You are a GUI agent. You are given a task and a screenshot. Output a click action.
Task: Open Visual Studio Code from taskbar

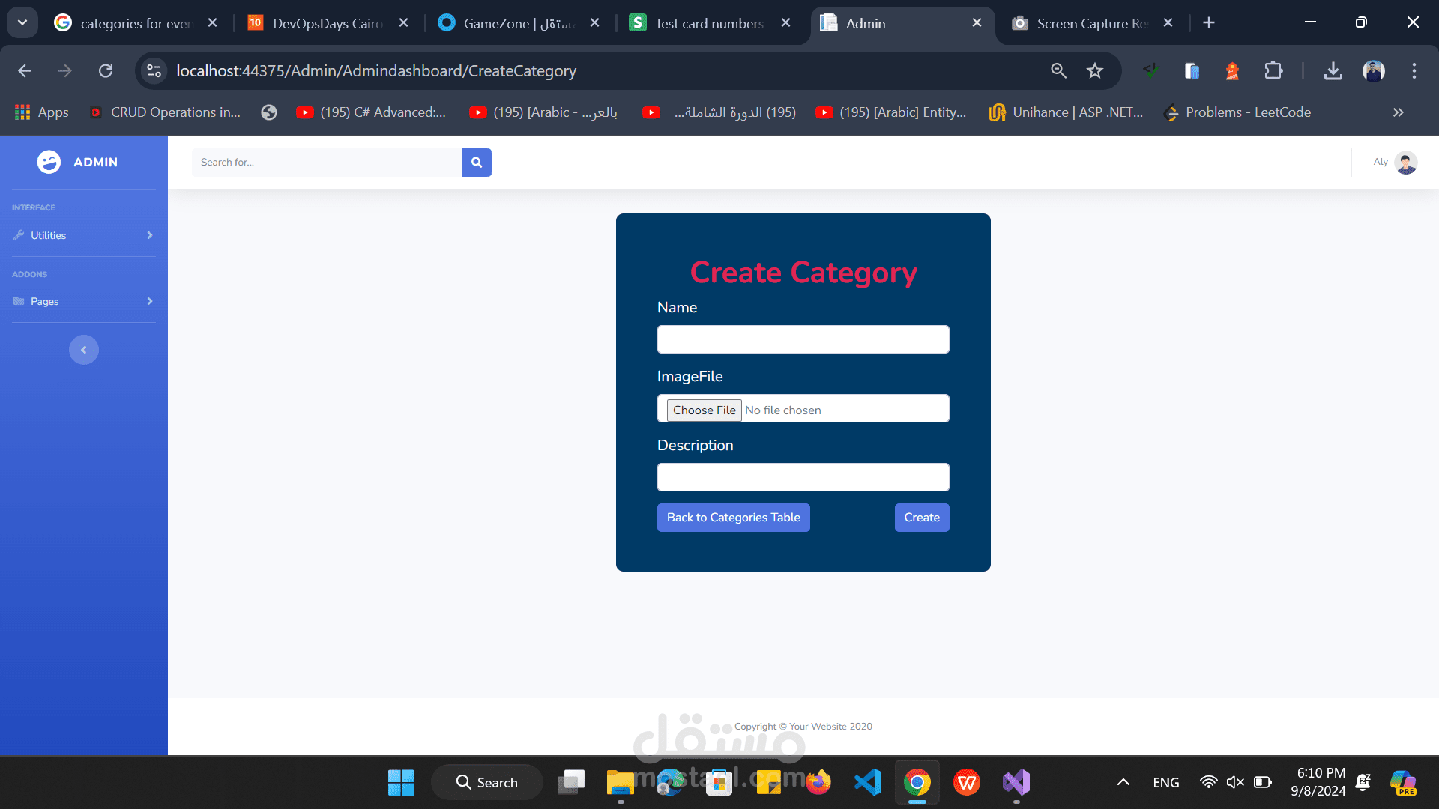[x=868, y=783]
